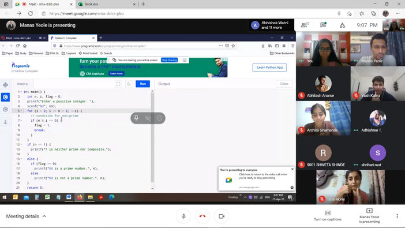Open the participants list in Meet
This screenshot has width=405, height=228.
pyautogui.click(x=305, y=25)
